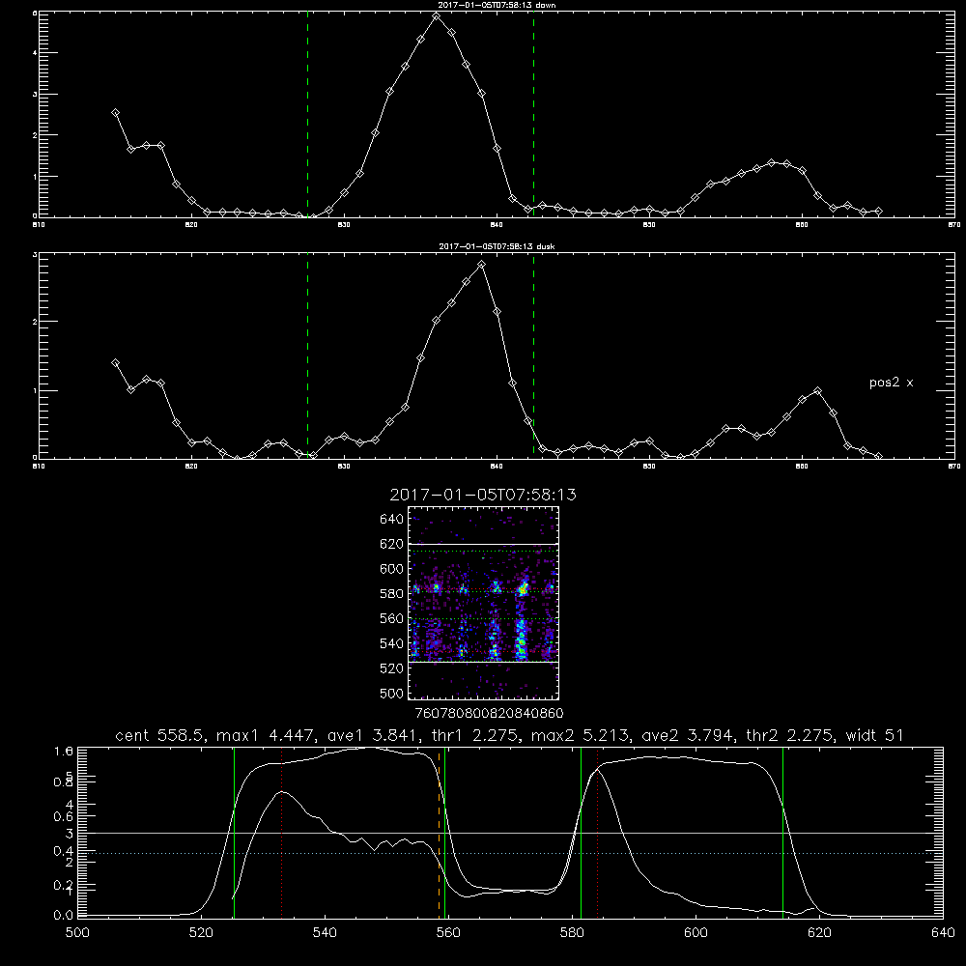Viewport: 966px width, 966px height.
Task: Click secondary peak diamond near 861 in dusk plot
Action: (817, 390)
